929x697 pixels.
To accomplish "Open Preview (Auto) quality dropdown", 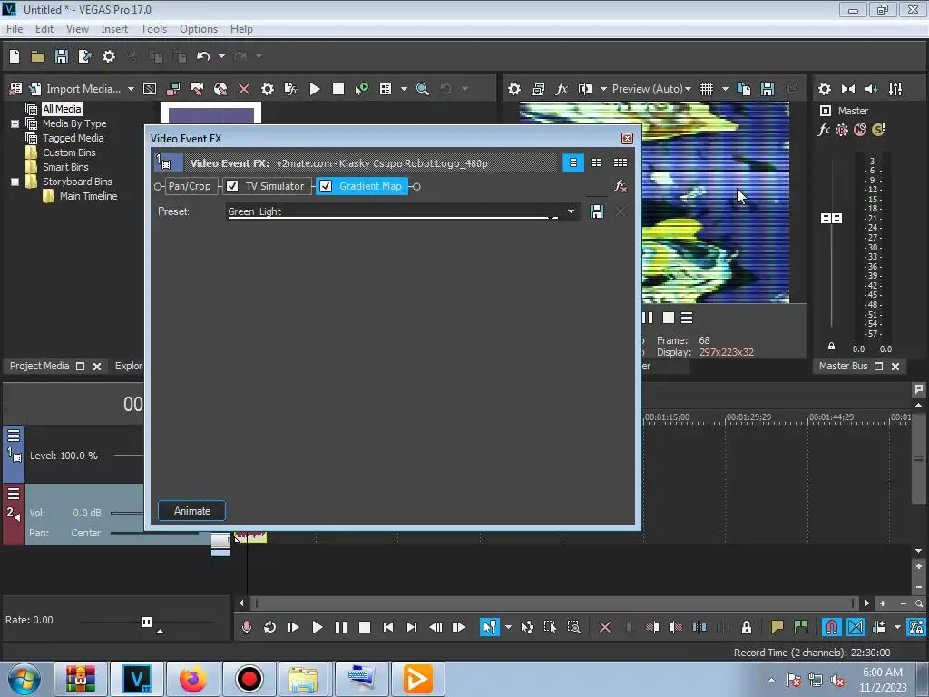I will (651, 89).
